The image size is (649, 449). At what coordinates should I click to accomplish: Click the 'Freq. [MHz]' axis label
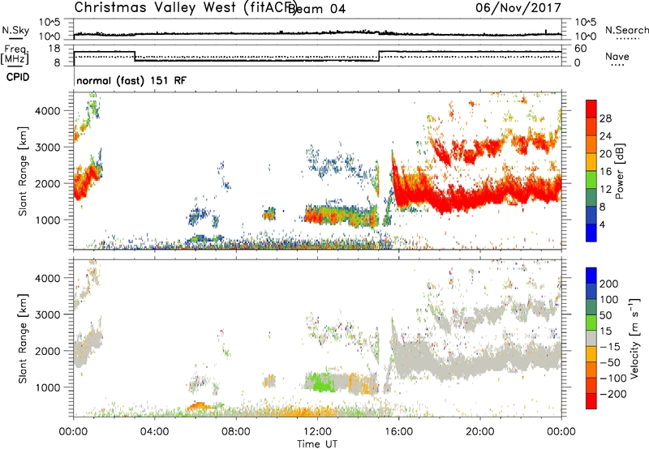coord(15,54)
